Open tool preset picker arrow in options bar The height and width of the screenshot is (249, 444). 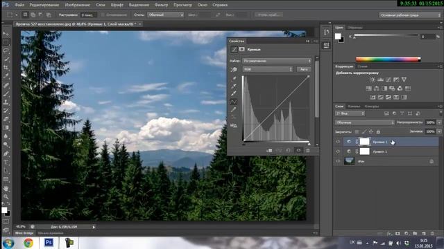tap(17, 15)
